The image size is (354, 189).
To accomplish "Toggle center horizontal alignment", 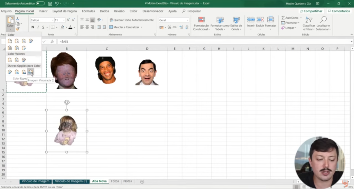I will coord(87,27).
